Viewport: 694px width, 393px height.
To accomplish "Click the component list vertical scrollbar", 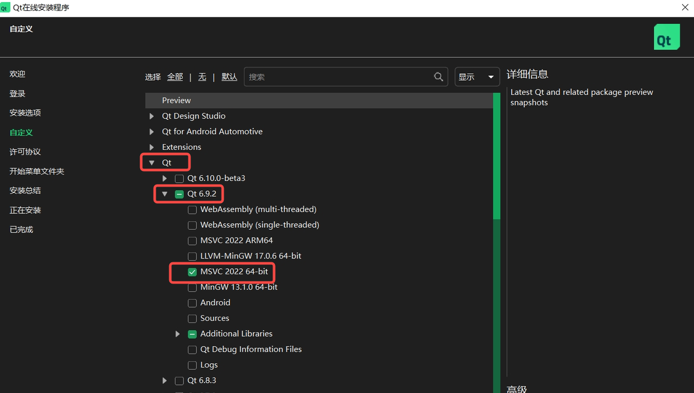I will [x=497, y=156].
